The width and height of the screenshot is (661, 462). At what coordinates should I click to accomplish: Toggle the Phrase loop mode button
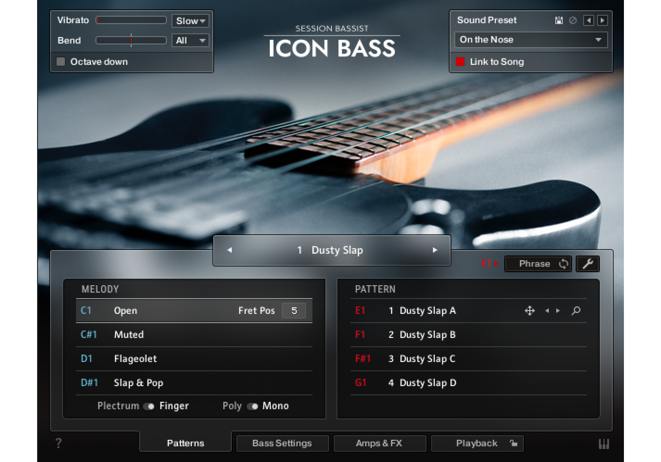coord(538,264)
